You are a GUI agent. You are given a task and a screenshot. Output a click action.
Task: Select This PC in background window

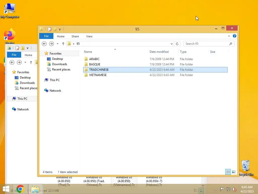click(x=22, y=99)
